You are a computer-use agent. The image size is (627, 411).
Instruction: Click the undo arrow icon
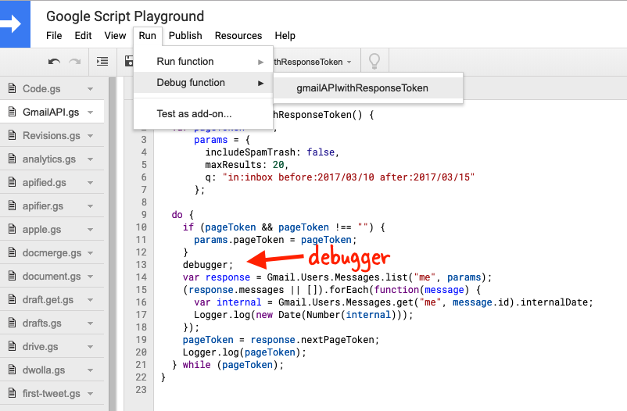(x=53, y=62)
